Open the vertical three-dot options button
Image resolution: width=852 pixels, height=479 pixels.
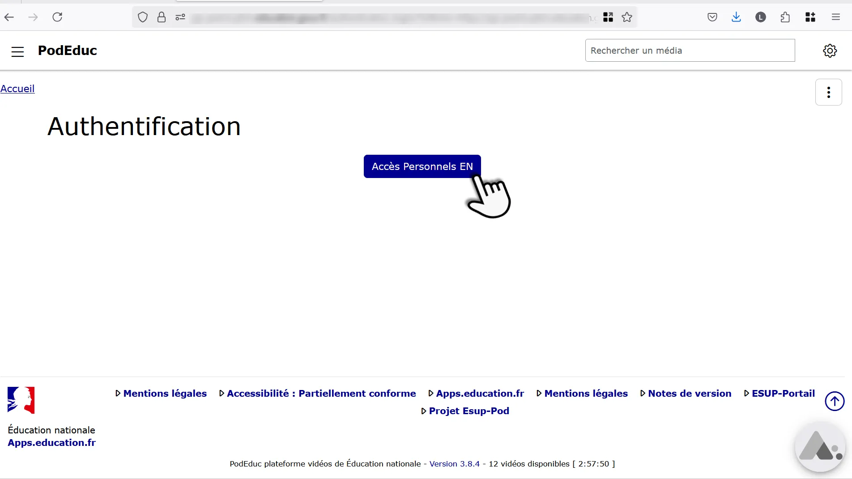pyautogui.click(x=829, y=92)
